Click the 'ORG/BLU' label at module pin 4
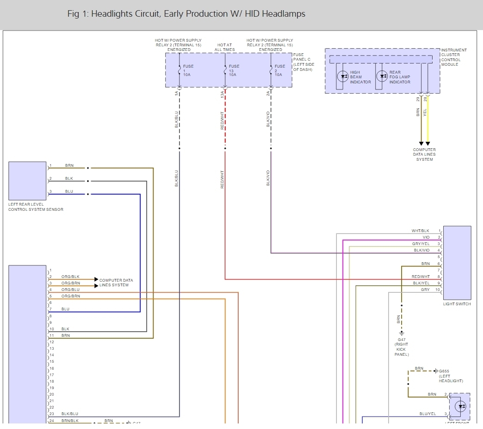The height and width of the screenshot is (429, 483). pyautogui.click(x=70, y=290)
